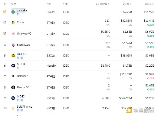Open the Curve project link
157x116 pixels.
click(21, 22)
